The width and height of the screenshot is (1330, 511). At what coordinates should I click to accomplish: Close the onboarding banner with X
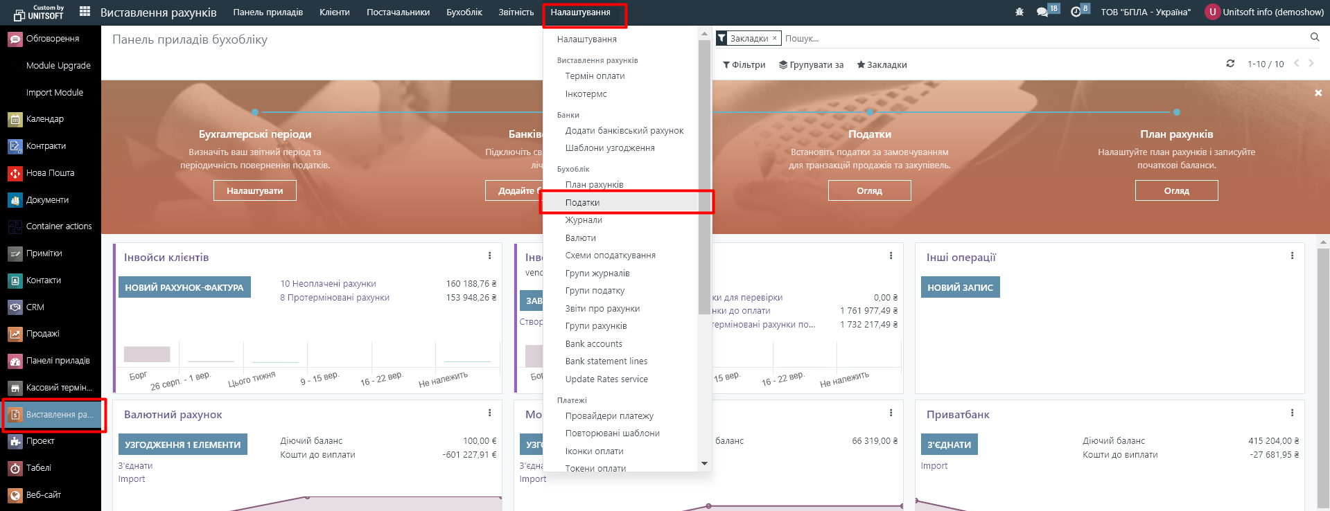[x=1318, y=93]
